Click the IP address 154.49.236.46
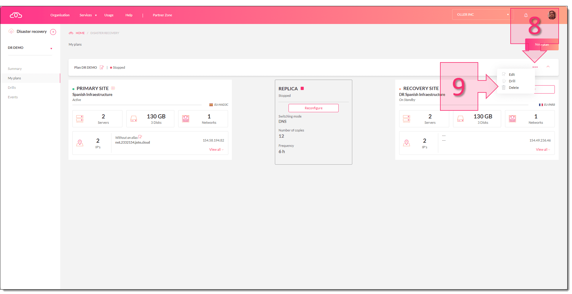This screenshot has width=572, height=294. pos(540,140)
